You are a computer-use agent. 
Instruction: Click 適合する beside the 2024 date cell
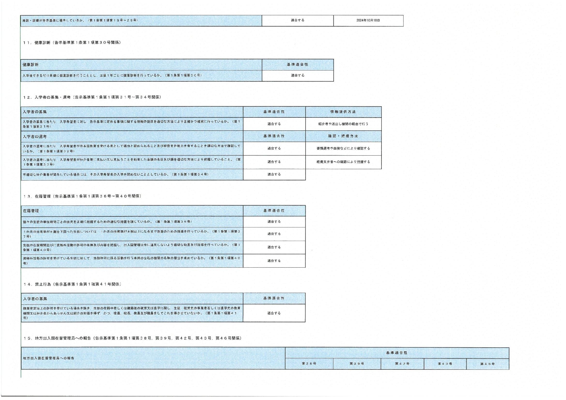[297, 20]
